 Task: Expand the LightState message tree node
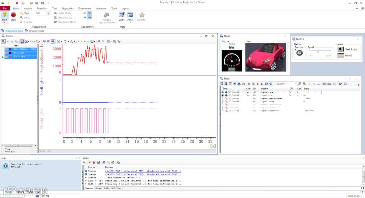click(222, 95)
